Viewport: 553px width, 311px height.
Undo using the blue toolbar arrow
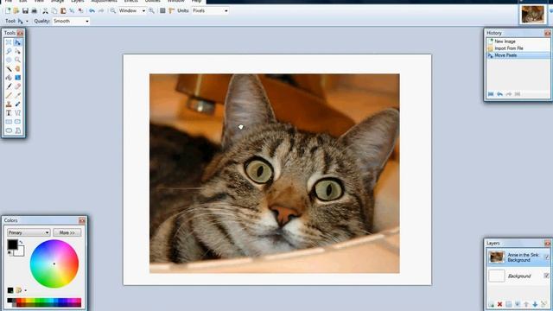(x=92, y=11)
